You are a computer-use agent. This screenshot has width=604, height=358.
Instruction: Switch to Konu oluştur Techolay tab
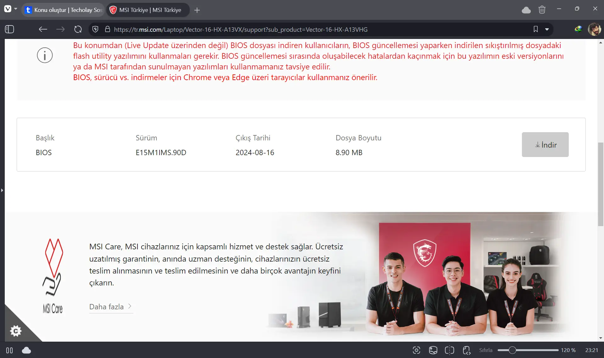(x=64, y=10)
